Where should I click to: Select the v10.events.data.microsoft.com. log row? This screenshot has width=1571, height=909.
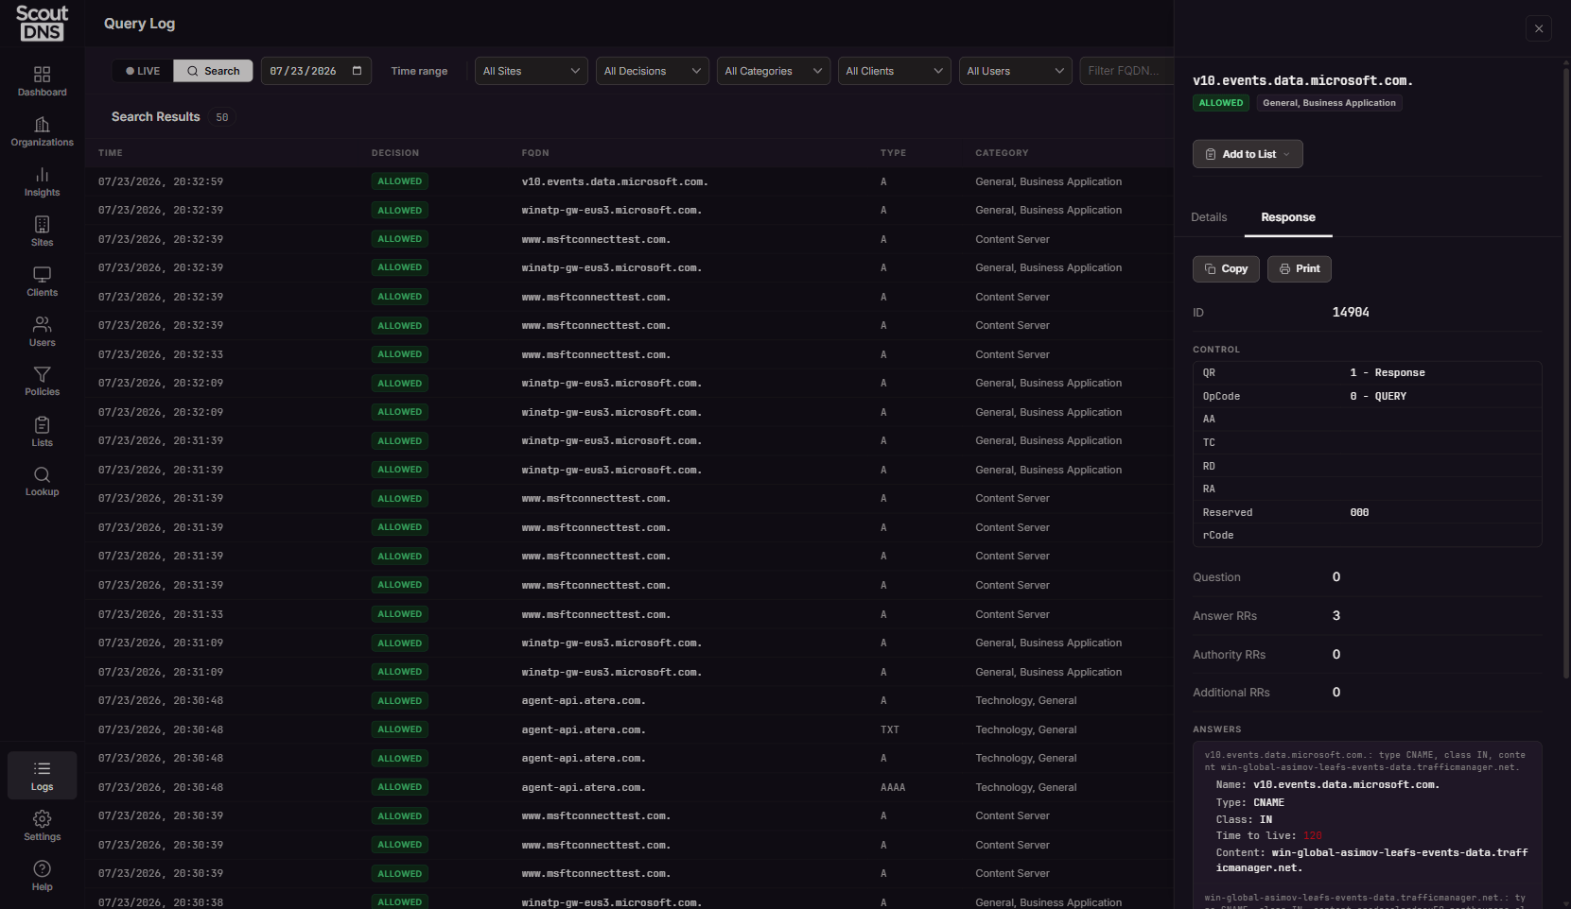pos(629,181)
